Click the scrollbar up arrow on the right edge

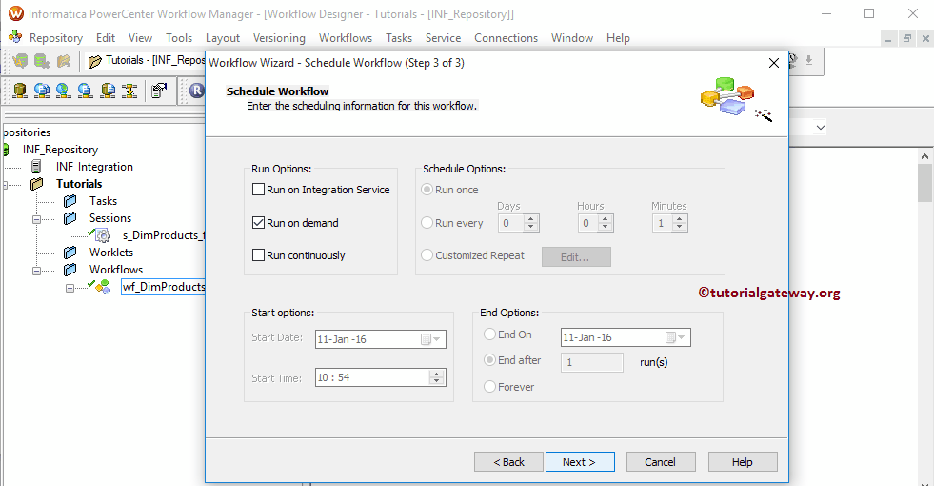924,156
